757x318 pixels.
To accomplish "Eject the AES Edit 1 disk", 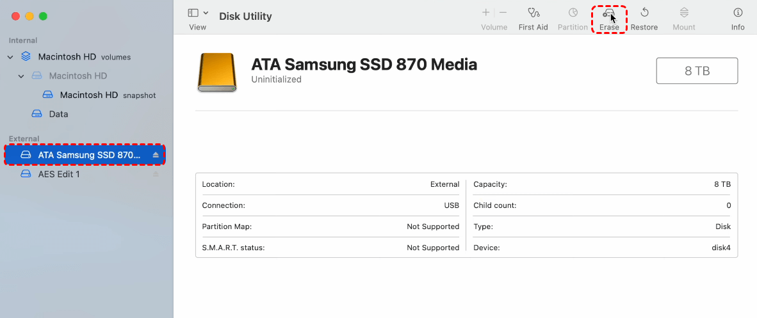I will [x=156, y=174].
